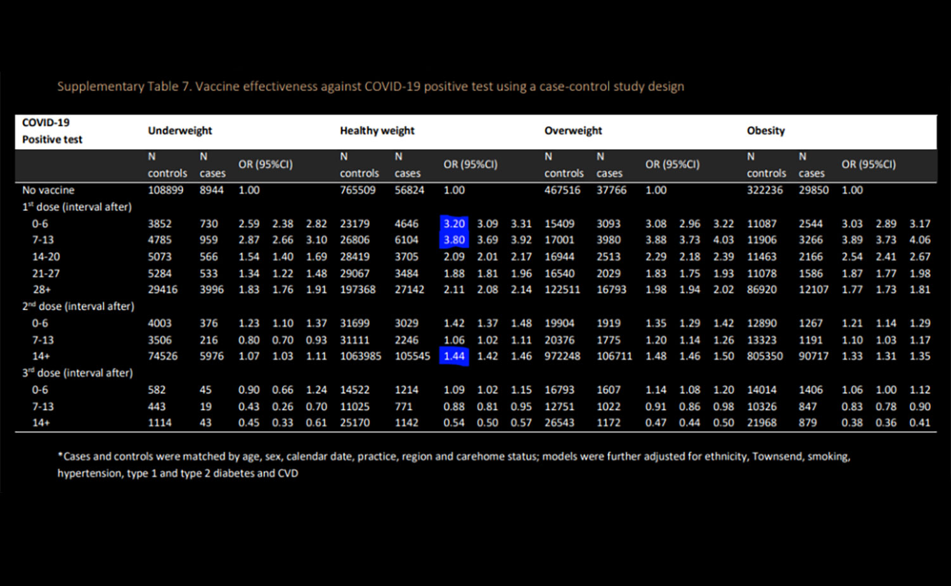Select the Healthy weight column header
The width and height of the screenshot is (951, 586).
377,131
